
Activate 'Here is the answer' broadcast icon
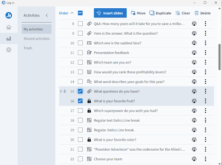point(194,33)
